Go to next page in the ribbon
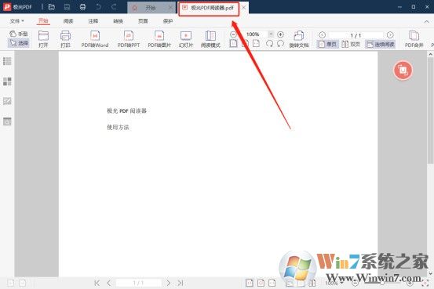The width and height of the screenshot is (434, 289). coord(390,34)
